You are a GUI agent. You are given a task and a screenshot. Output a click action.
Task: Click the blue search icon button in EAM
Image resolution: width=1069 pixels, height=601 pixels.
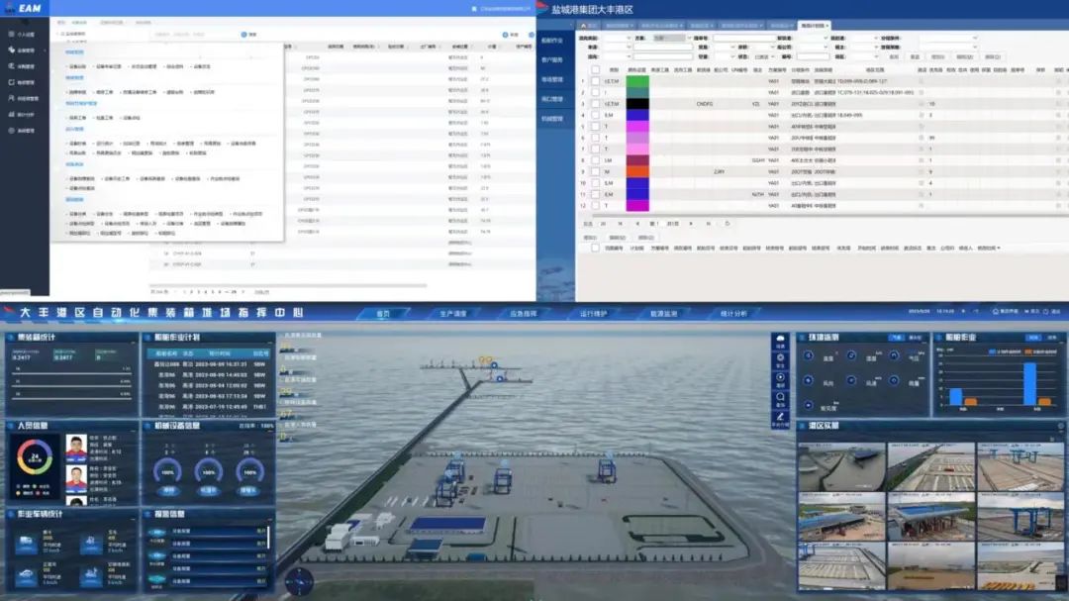pos(243,34)
